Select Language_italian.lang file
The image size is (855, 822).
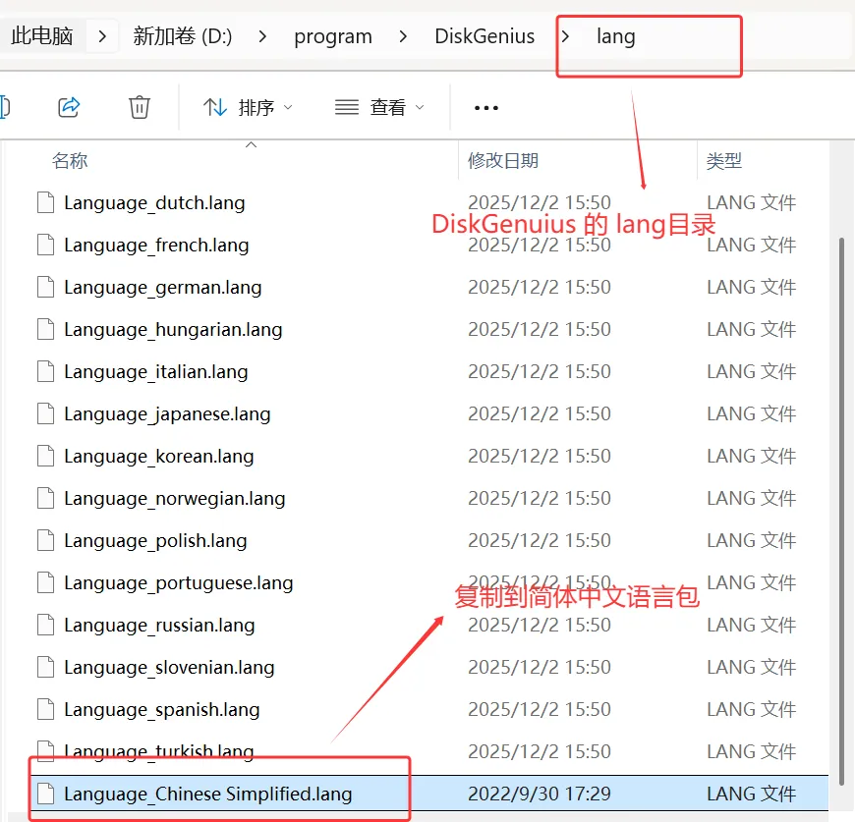[x=156, y=371]
